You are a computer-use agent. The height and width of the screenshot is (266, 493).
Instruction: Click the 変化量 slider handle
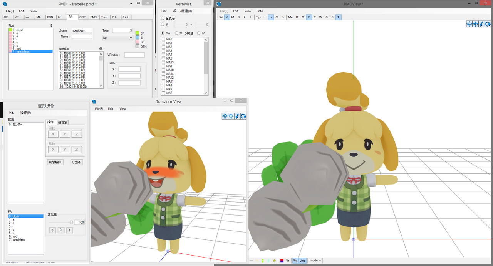coord(71,222)
